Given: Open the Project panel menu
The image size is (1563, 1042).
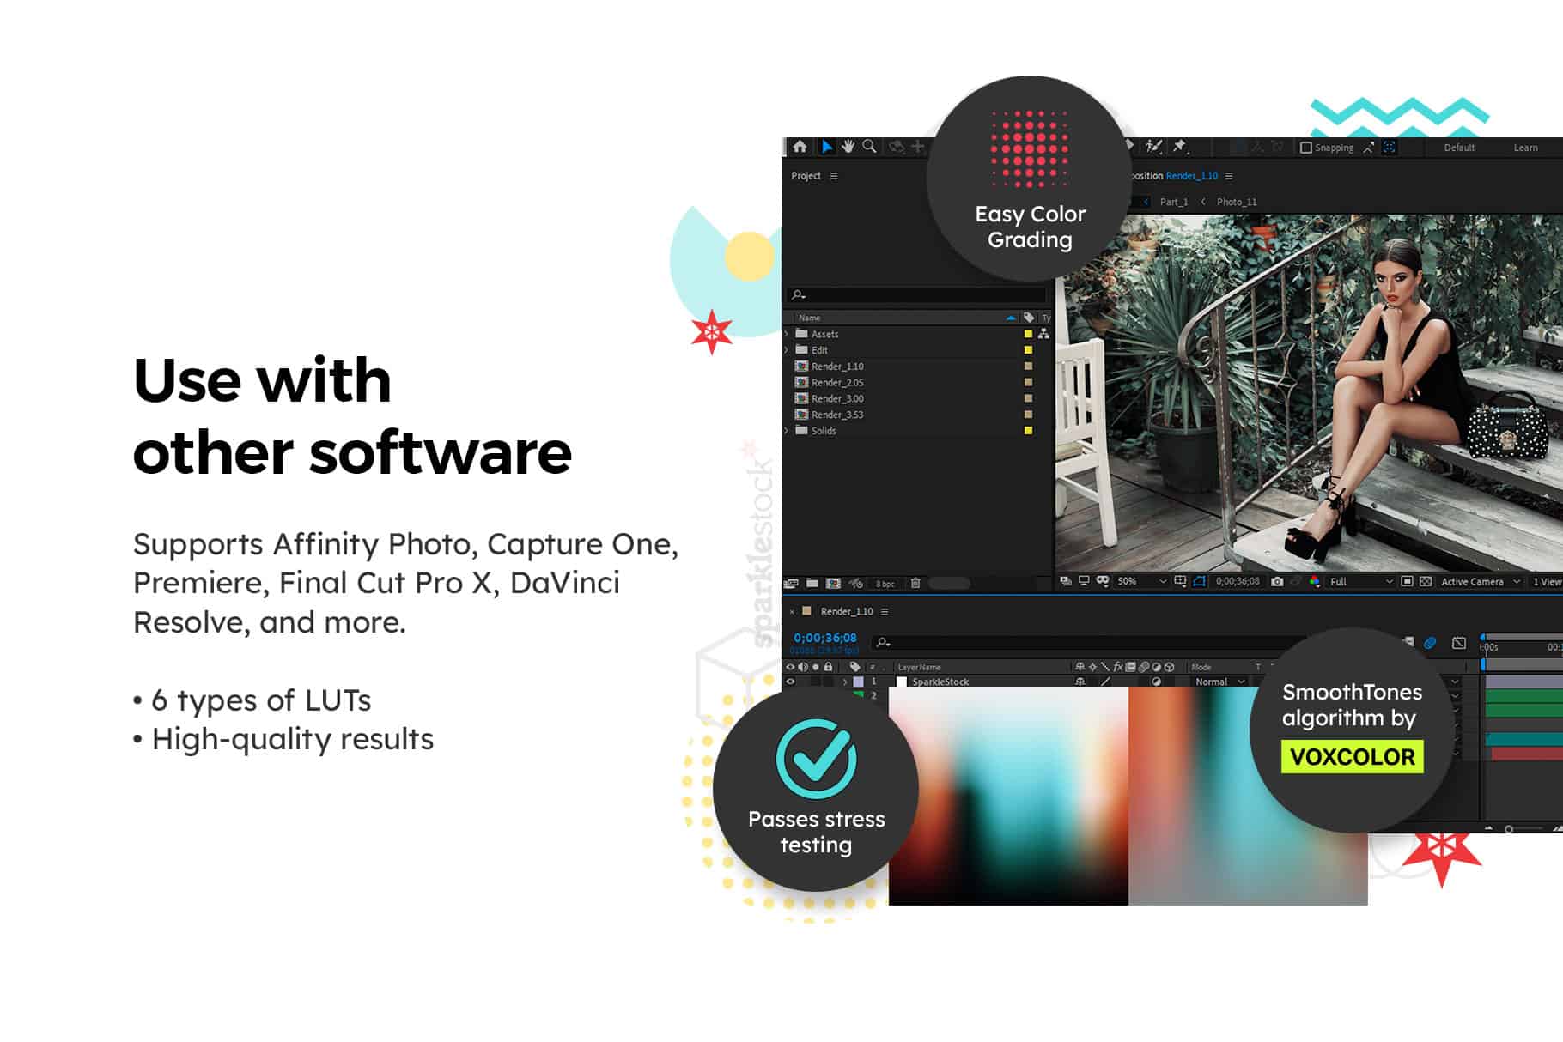Looking at the screenshot, I should [x=833, y=176].
